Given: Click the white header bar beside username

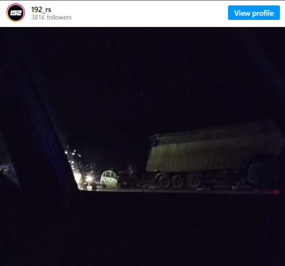Looking at the screenshot, I should click(149, 13).
